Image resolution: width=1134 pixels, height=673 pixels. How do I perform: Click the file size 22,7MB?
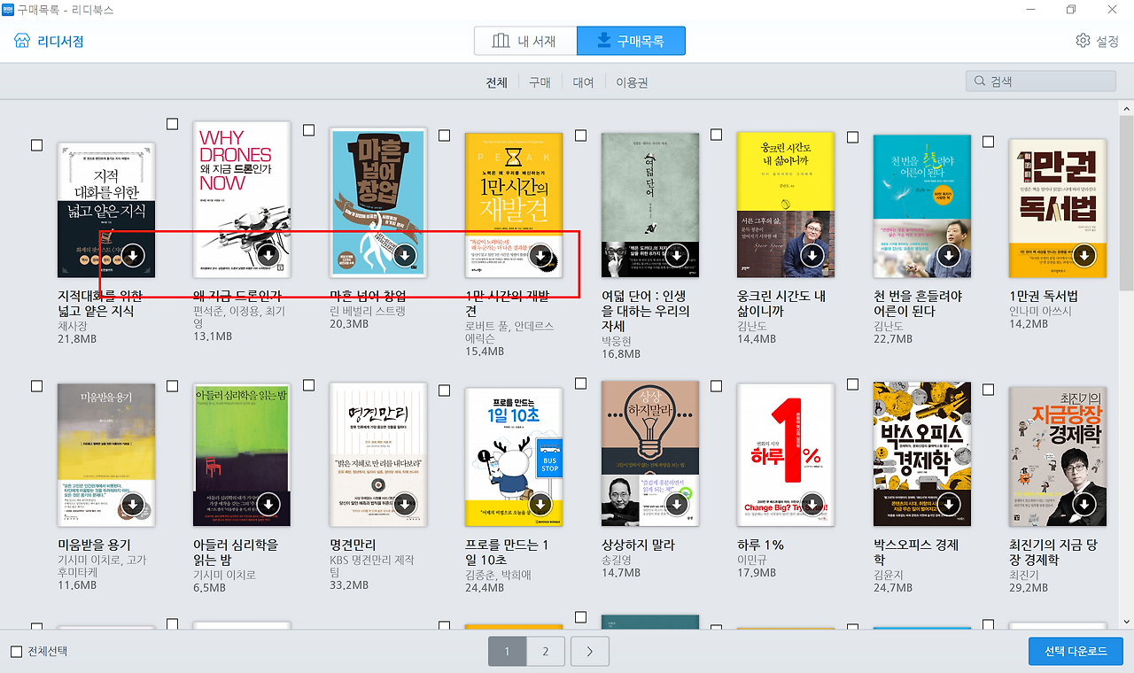tap(893, 339)
